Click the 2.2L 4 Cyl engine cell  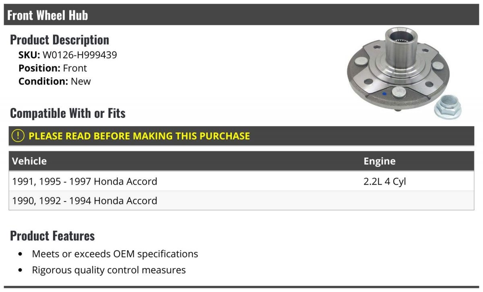385,181
